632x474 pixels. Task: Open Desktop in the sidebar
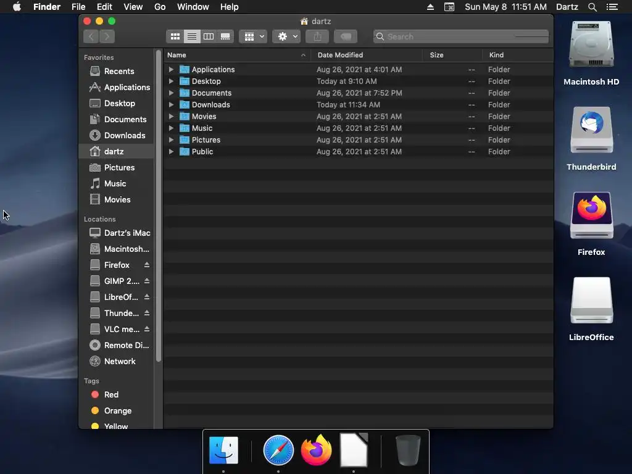coord(117,104)
